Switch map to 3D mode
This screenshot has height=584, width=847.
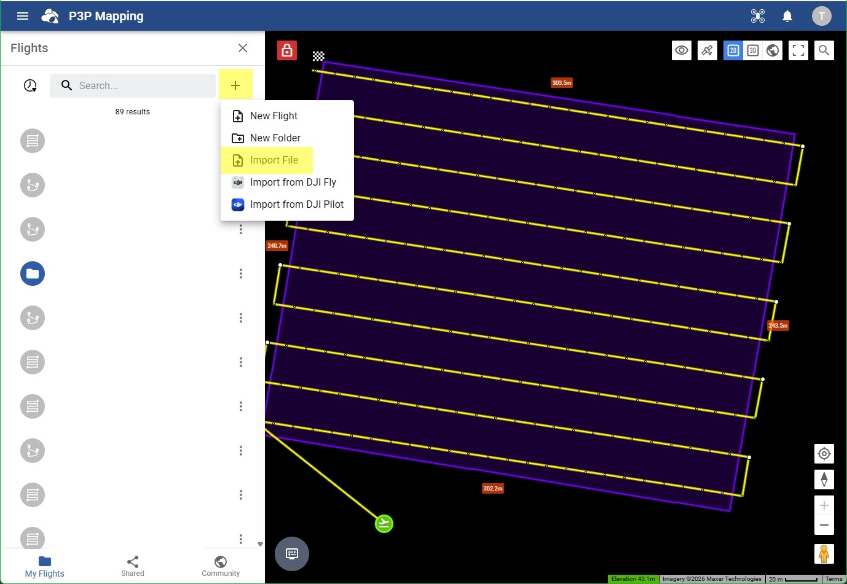[753, 50]
